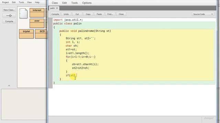Image resolution: width=220 pixels, height=123 pixels.
Task: Select the project README note icon
Action: (x=23, y=13)
